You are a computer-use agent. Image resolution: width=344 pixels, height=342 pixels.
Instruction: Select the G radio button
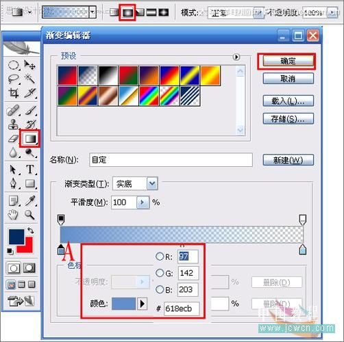pos(160,273)
